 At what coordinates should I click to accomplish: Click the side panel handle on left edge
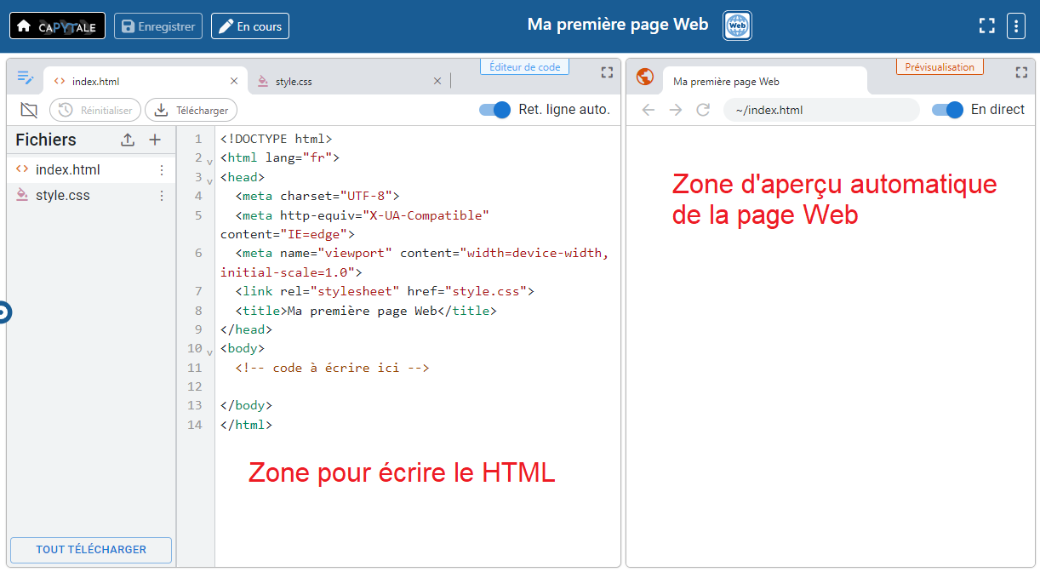(4, 313)
